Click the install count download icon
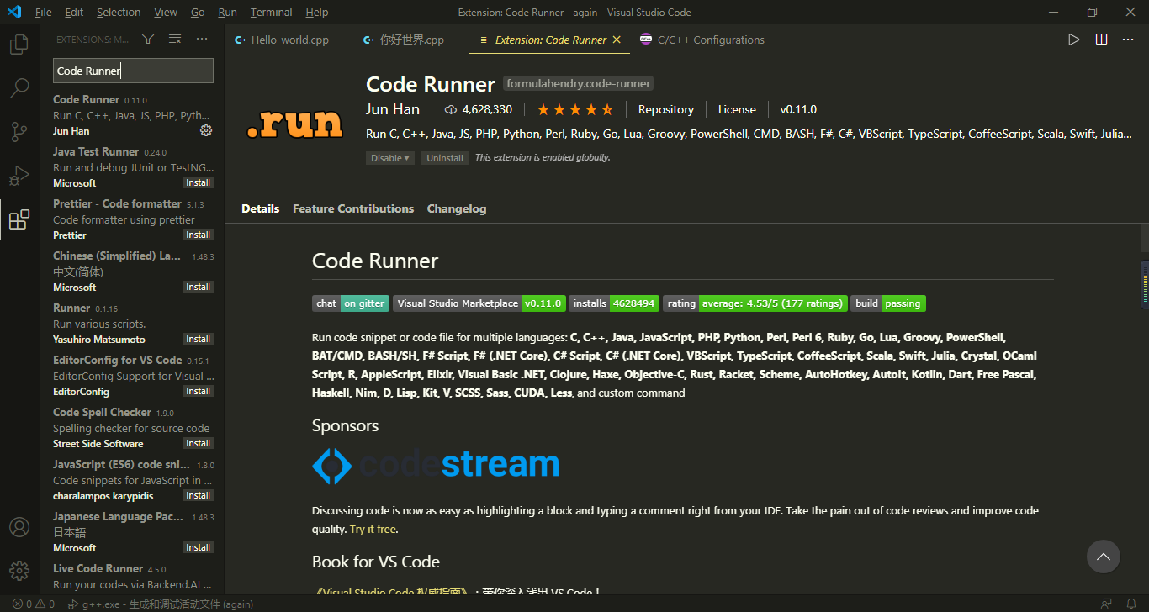 coord(451,109)
